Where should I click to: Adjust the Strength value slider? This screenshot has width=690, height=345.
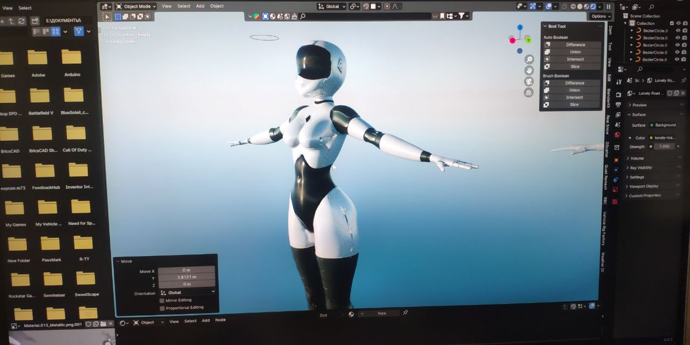pos(665,147)
